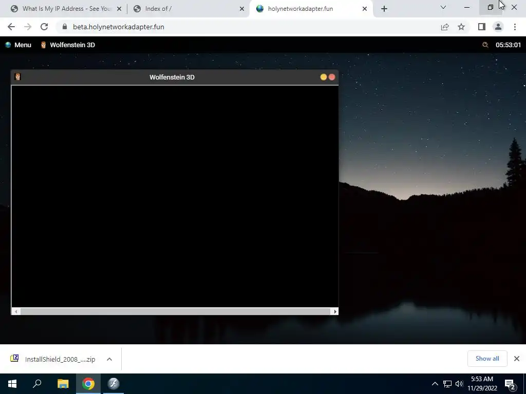Viewport: 526px width, 394px height.
Task: Open the network status tray icon
Action: click(447, 384)
